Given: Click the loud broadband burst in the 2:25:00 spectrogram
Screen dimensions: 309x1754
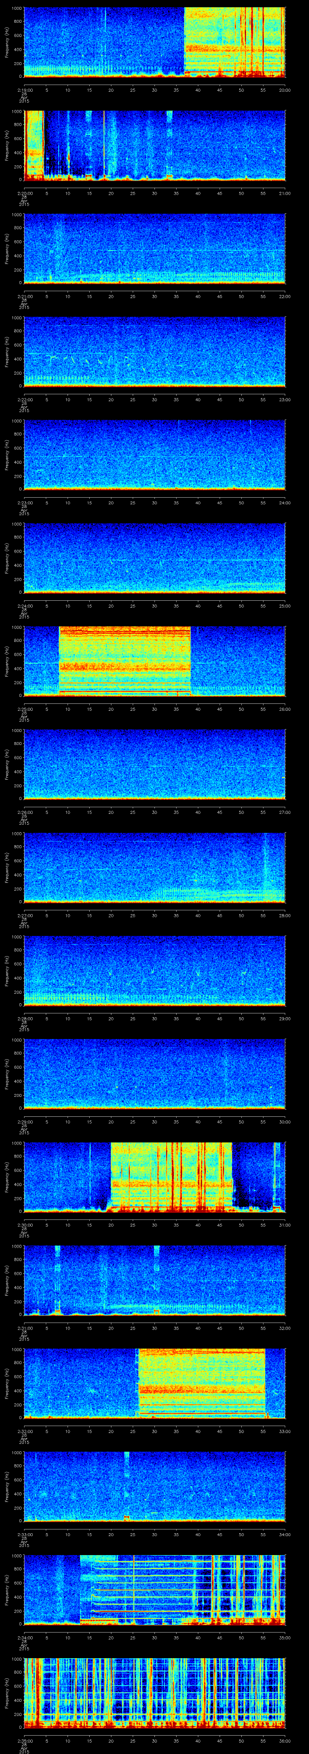Looking at the screenshot, I should pyautogui.click(x=125, y=661).
